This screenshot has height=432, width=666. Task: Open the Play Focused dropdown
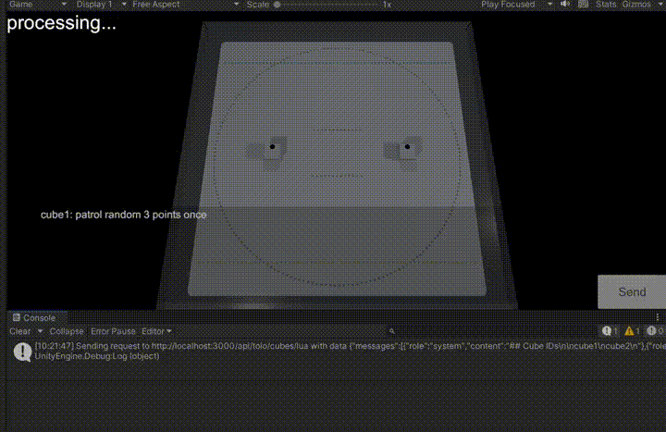pos(515,5)
